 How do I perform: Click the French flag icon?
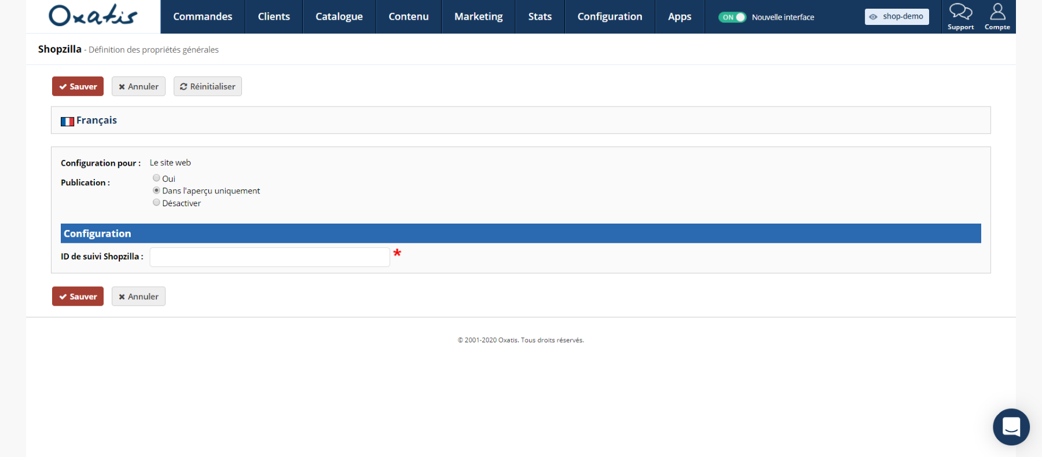67,121
